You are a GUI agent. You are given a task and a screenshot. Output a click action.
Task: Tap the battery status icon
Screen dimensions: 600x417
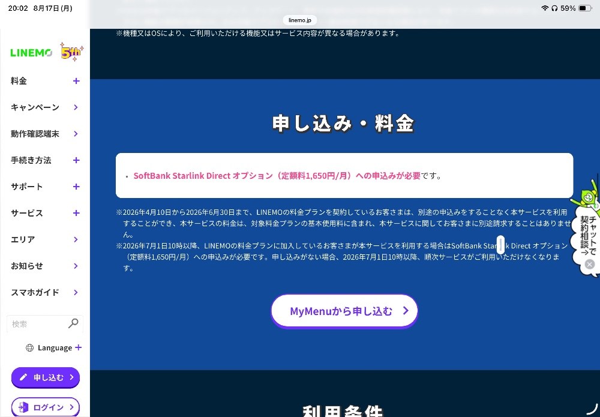586,8
